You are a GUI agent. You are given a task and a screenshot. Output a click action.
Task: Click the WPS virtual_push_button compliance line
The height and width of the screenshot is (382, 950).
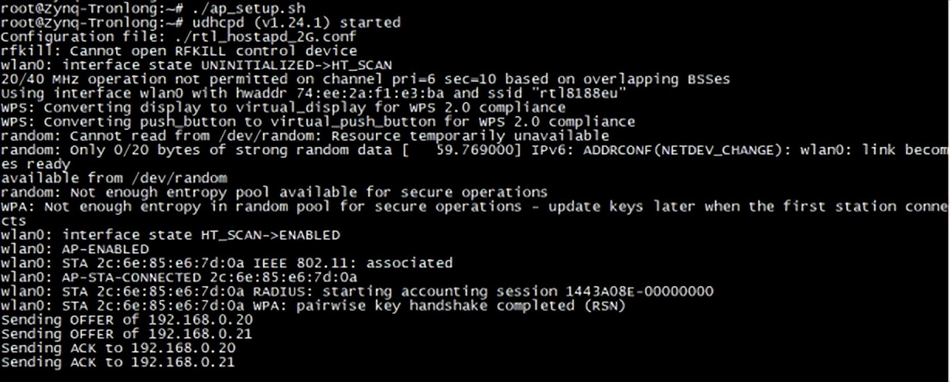pyautogui.click(x=318, y=121)
